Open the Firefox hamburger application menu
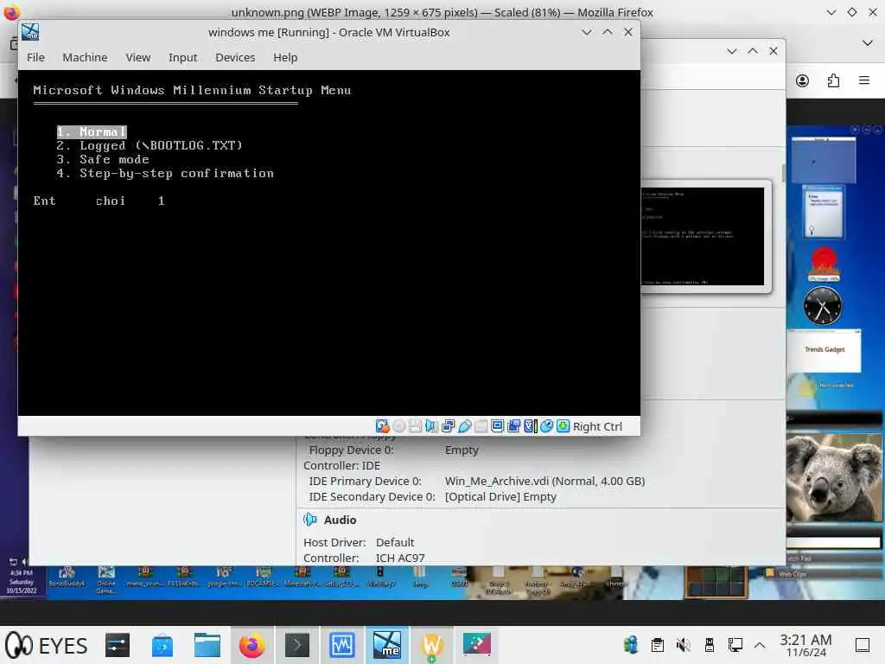885x664 pixels. (863, 80)
